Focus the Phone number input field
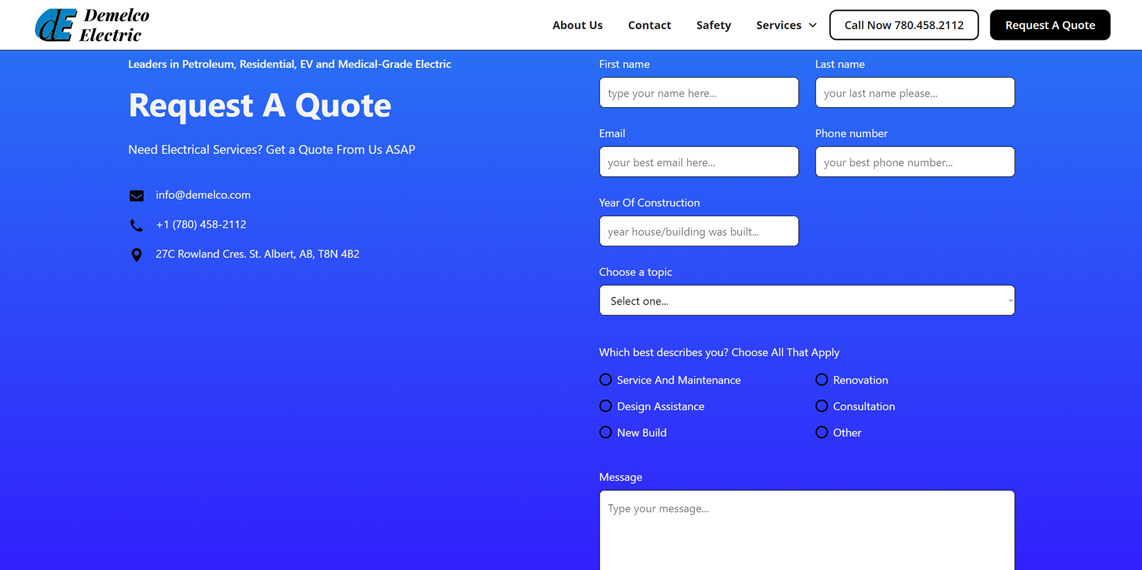The height and width of the screenshot is (570, 1142). click(915, 162)
